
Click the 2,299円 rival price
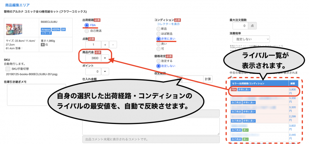coord(292,118)
